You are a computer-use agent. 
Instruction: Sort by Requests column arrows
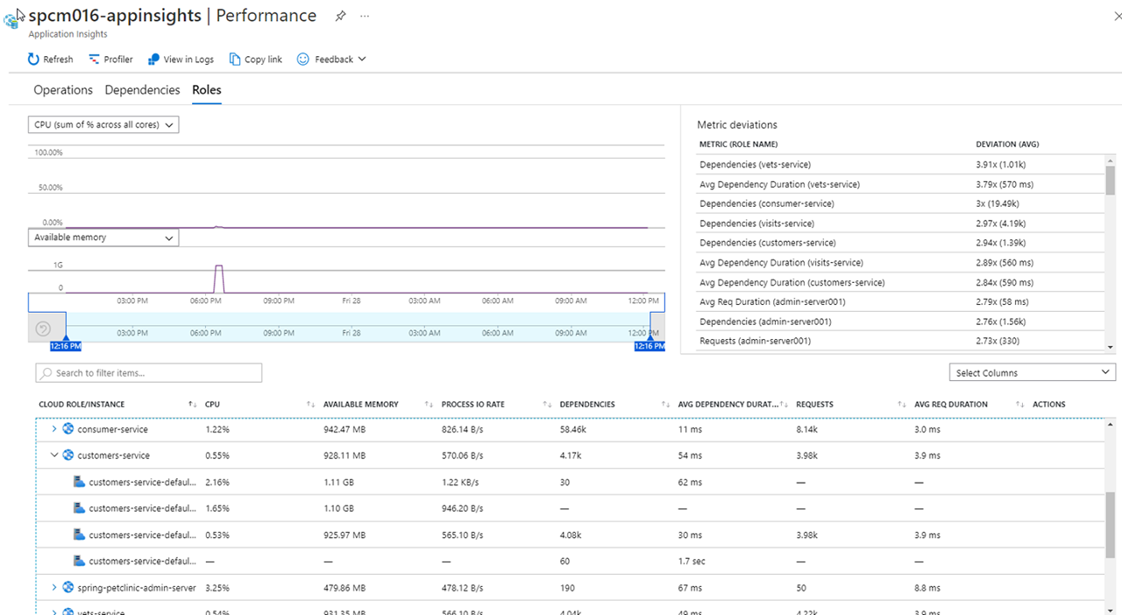point(901,405)
